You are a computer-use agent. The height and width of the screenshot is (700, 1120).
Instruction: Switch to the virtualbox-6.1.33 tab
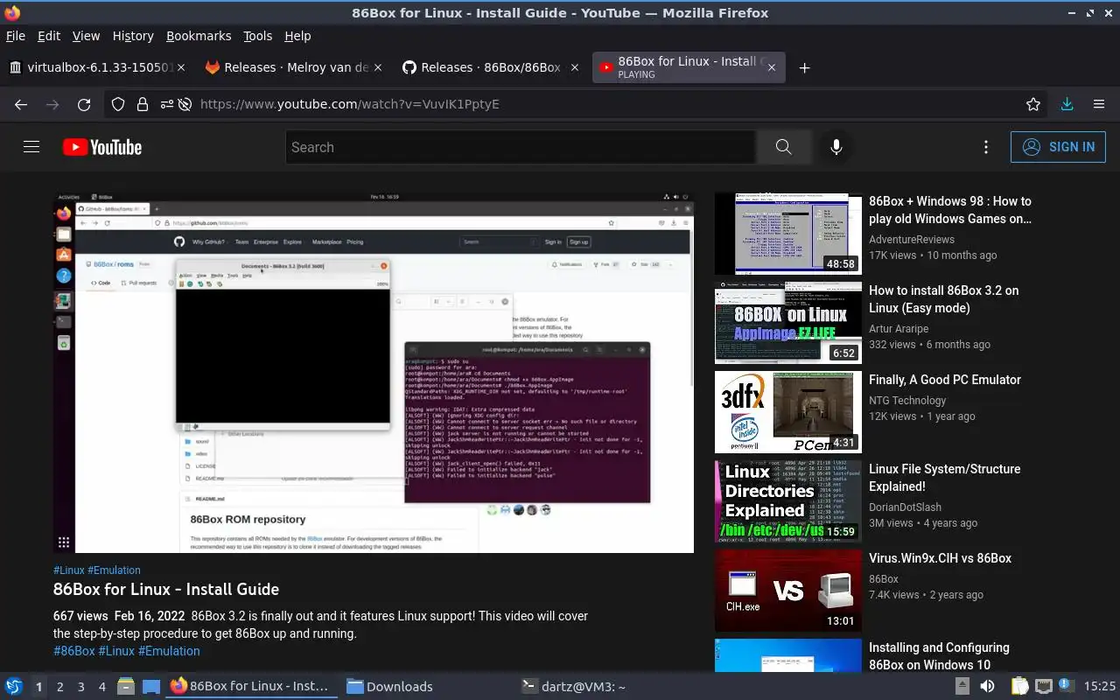point(97,67)
